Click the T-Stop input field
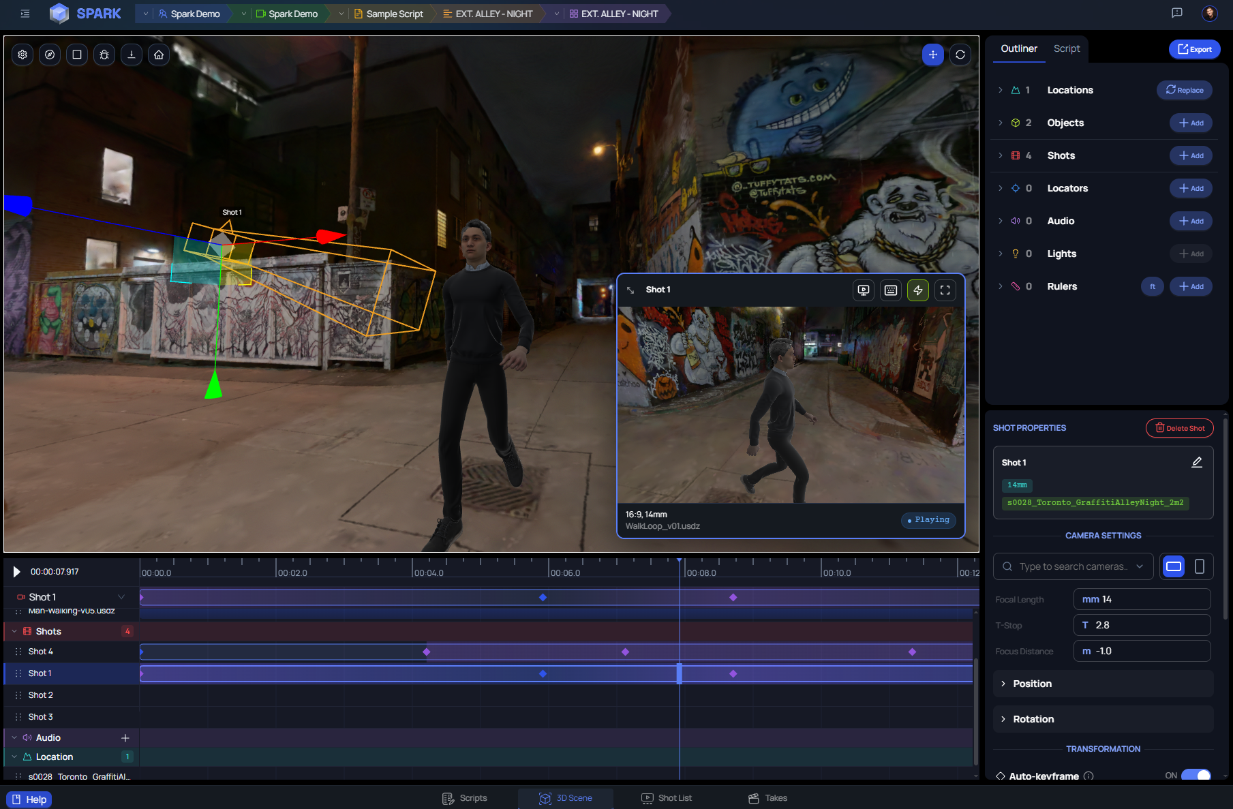Viewport: 1233px width, 809px height. coord(1142,625)
